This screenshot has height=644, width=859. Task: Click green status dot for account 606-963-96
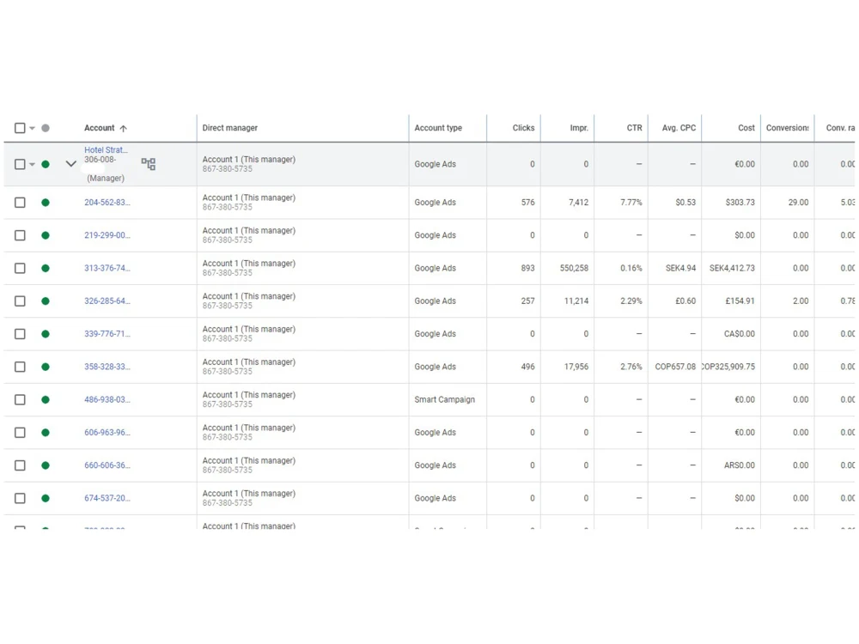pyautogui.click(x=46, y=433)
